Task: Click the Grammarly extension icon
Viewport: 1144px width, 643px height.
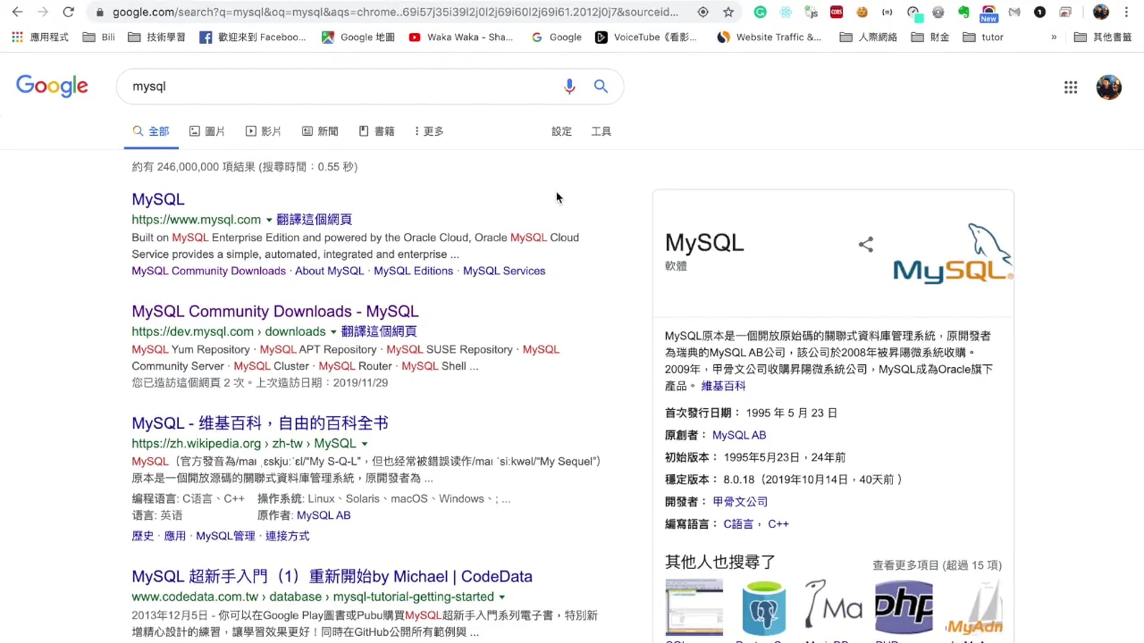Action: [x=760, y=12]
